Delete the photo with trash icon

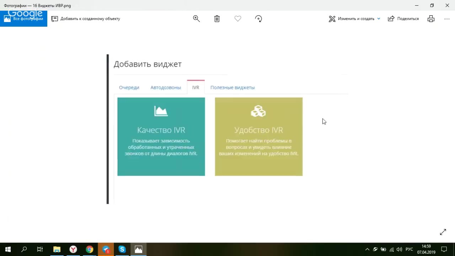217,19
